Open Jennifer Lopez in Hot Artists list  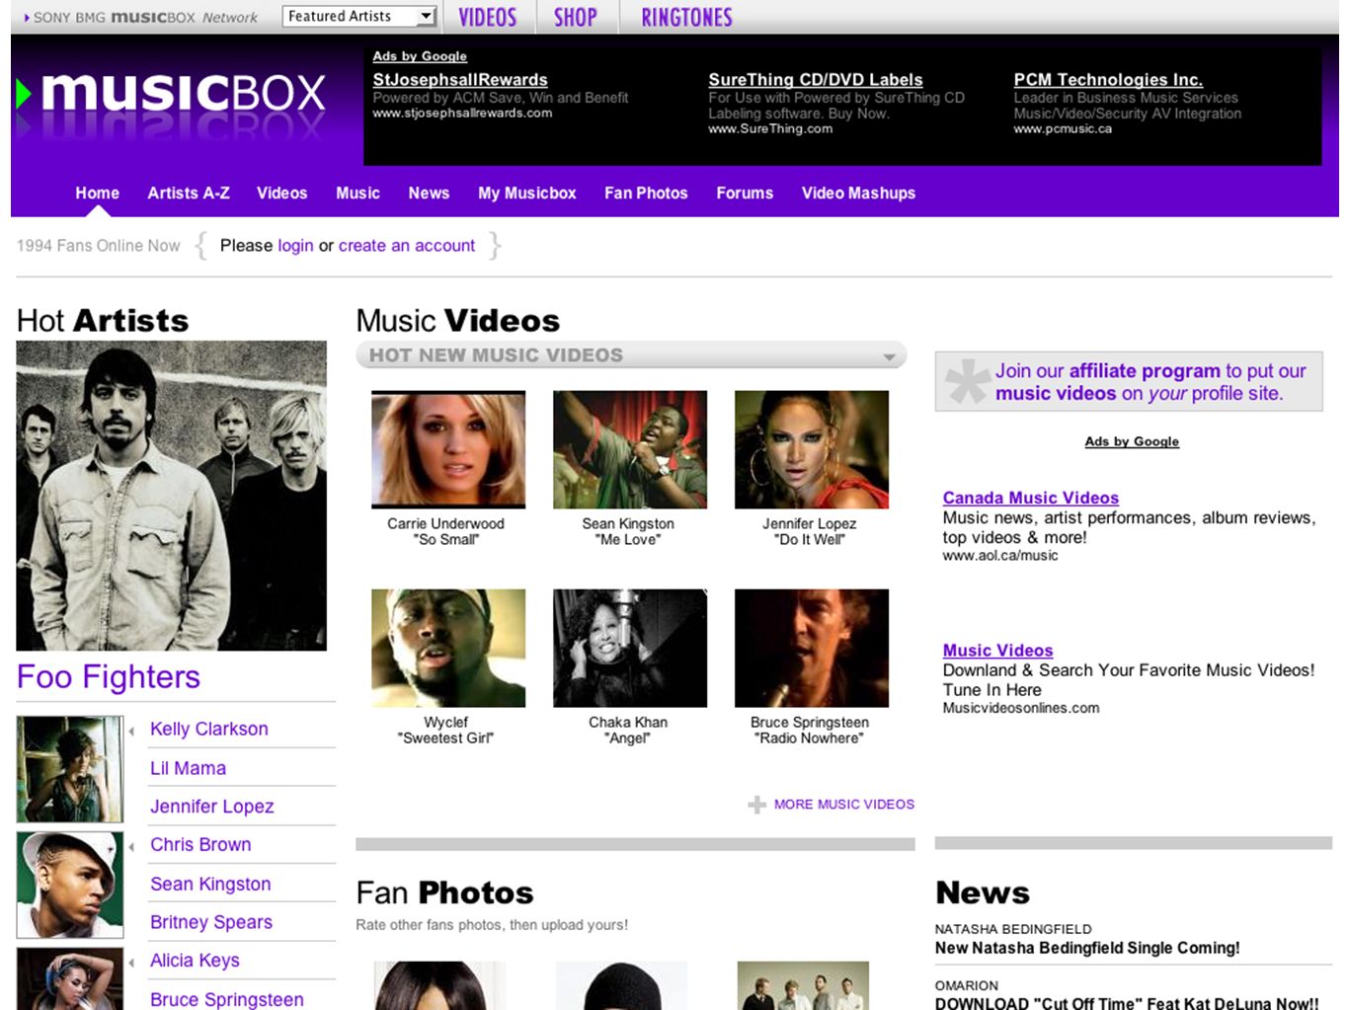pyautogui.click(x=212, y=807)
